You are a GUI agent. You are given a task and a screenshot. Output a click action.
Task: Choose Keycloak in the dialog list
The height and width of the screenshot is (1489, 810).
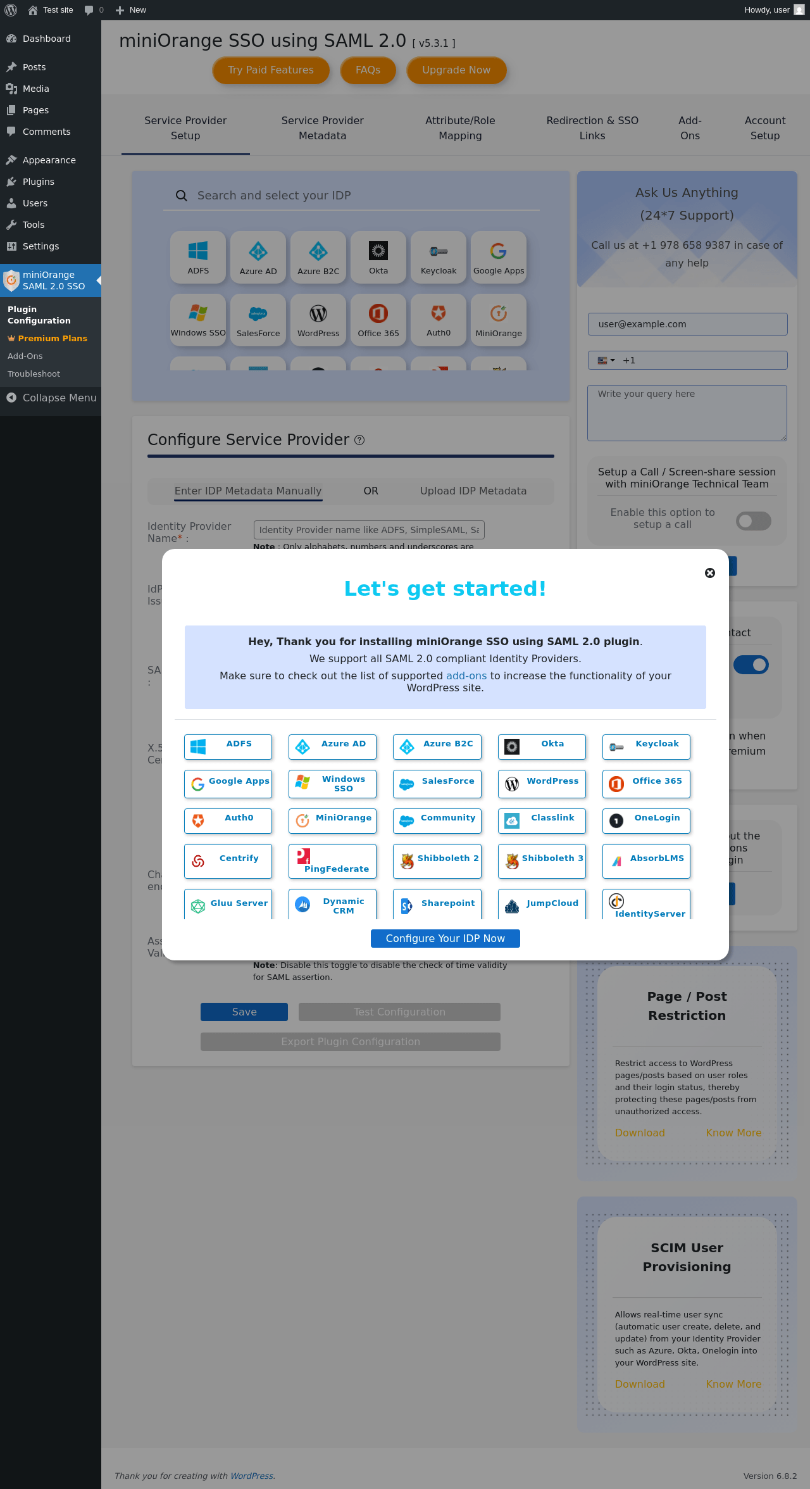pyautogui.click(x=646, y=746)
